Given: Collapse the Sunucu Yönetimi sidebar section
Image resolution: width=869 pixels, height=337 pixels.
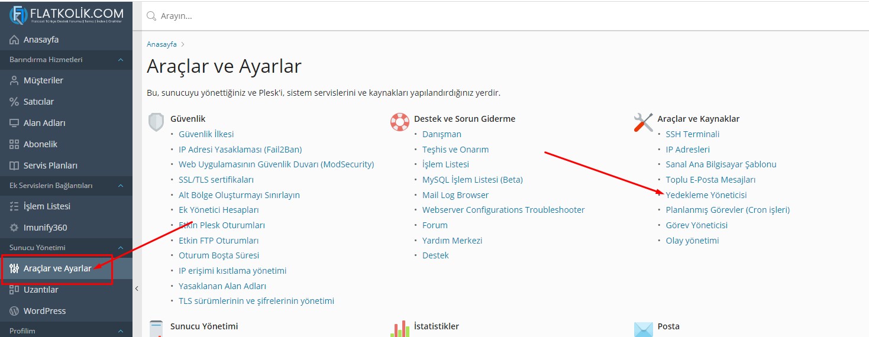Looking at the screenshot, I should pyautogui.click(x=121, y=248).
